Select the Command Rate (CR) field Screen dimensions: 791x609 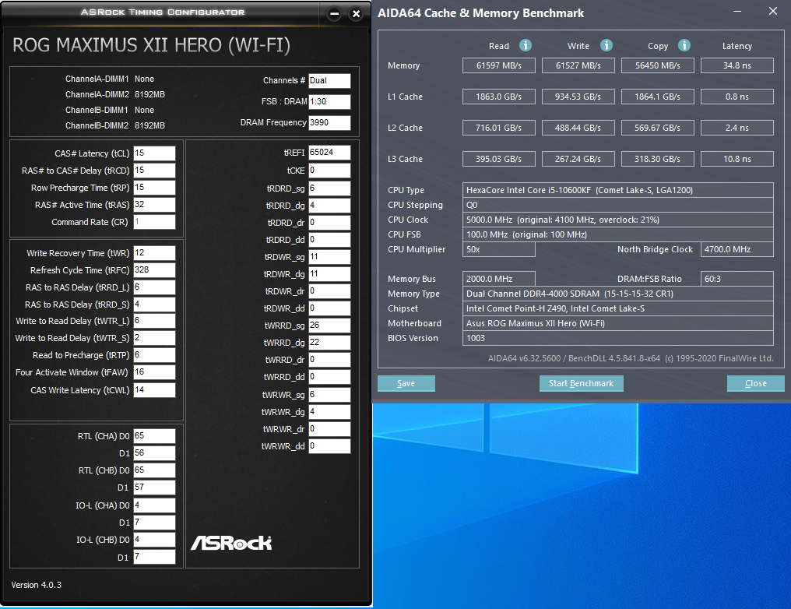coord(154,222)
